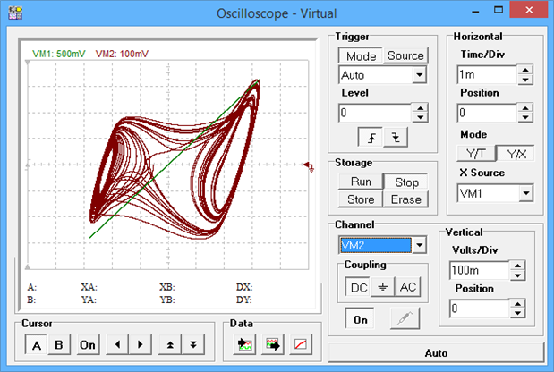The width and height of the screenshot is (554, 372).
Task: Click the export waveform data icon
Action: point(272,344)
